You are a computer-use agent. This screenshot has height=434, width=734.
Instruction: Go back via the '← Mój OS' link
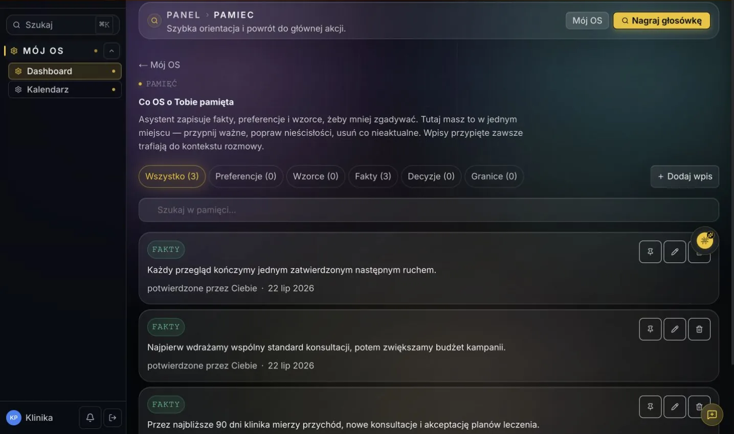(x=160, y=65)
